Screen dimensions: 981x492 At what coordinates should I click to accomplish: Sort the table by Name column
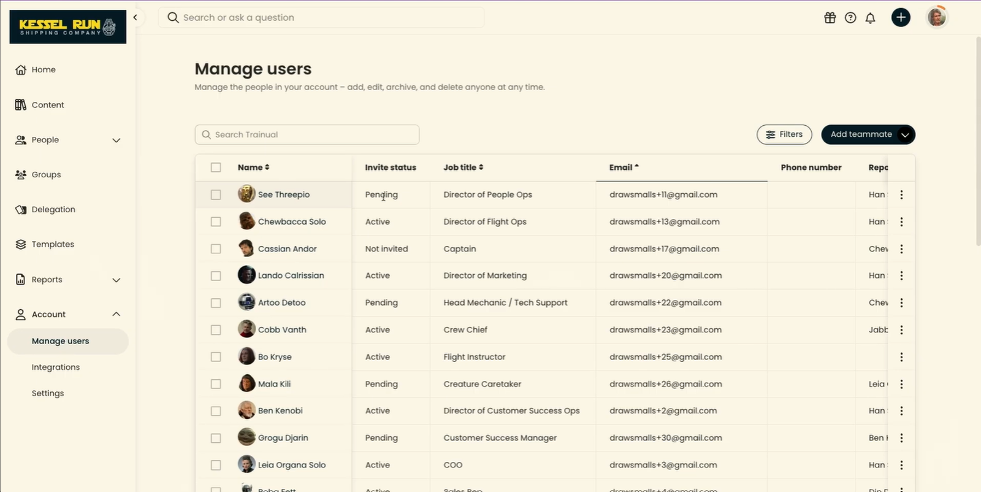[x=253, y=167]
